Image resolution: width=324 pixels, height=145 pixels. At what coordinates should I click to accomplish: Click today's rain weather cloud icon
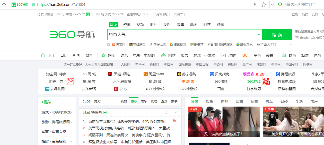pos(59,14)
